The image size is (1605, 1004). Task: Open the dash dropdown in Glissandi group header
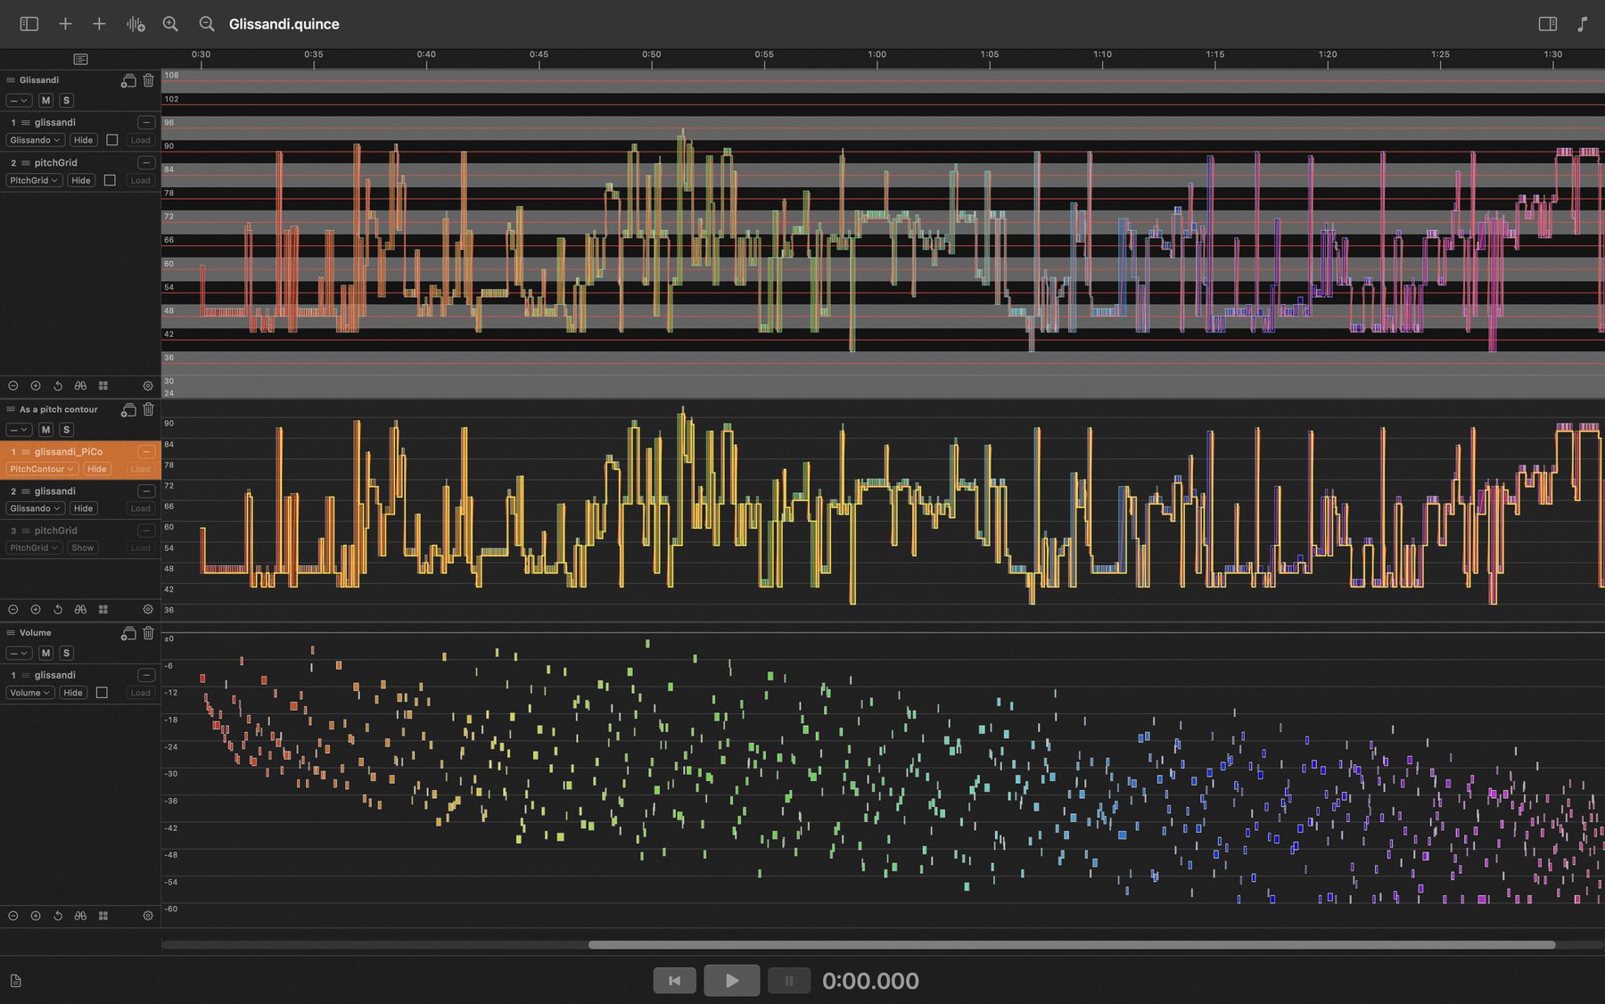point(19,101)
